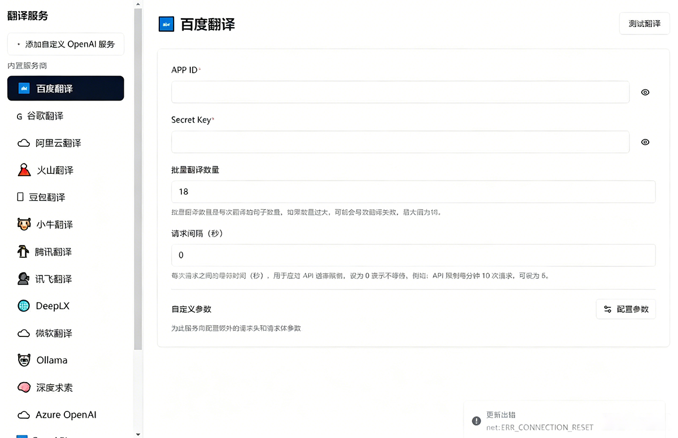Viewport: 678px width, 438px height.
Task: Toggle Secret Key visibility with the eye icon
Action: (645, 142)
